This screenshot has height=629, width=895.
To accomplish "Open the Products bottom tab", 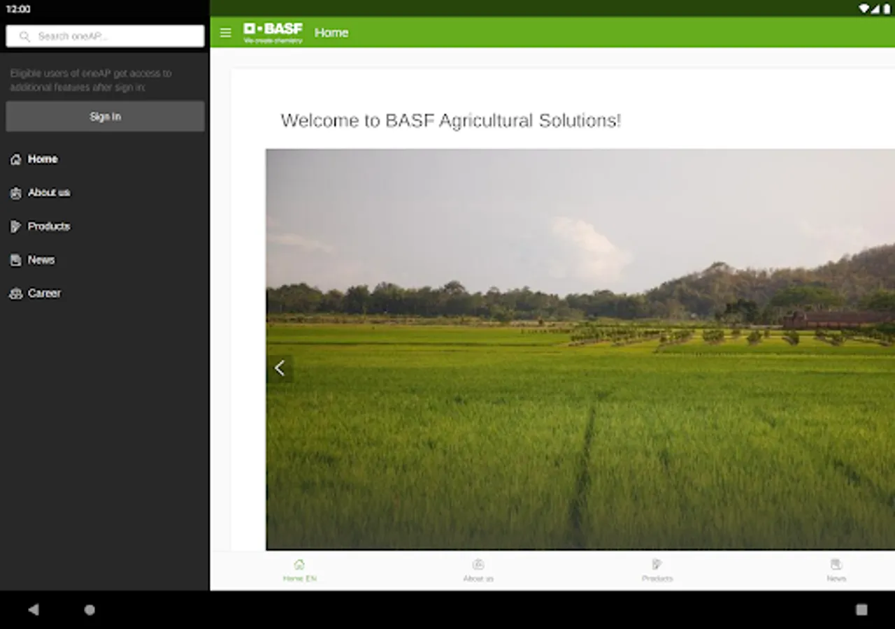I will coord(657,570).
